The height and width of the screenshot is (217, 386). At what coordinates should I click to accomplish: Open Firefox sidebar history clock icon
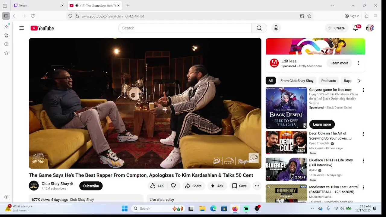tap(6, 44)
